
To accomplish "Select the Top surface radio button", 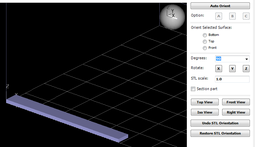I will (205, 41).
